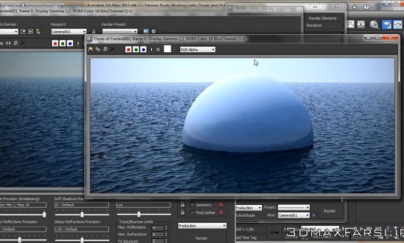The width and height of the screenshot is (404, 243).
Task: Open the RGB Alpha channel dropdown
Action: click(197, 50)
